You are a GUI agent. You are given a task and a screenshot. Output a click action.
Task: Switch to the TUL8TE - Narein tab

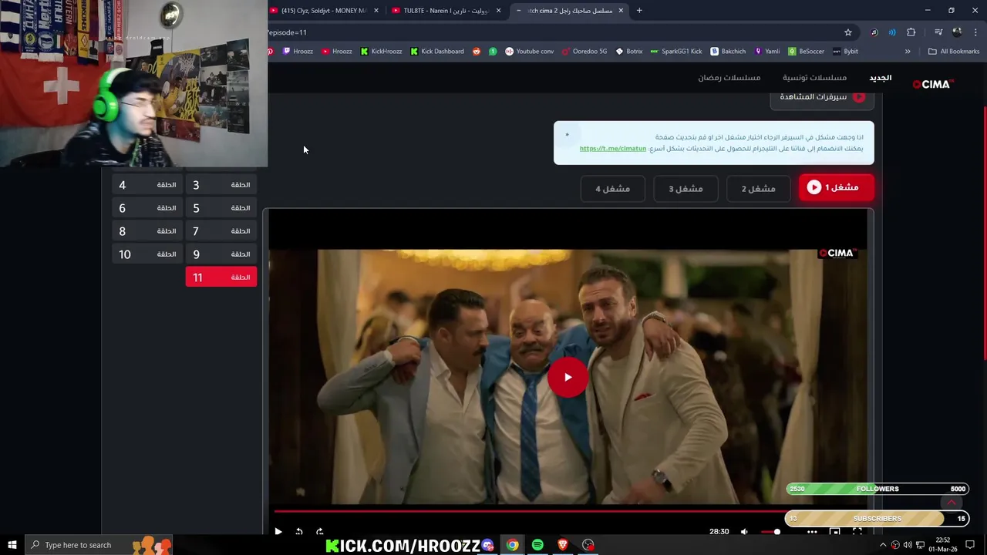click(x=446, y=11)
